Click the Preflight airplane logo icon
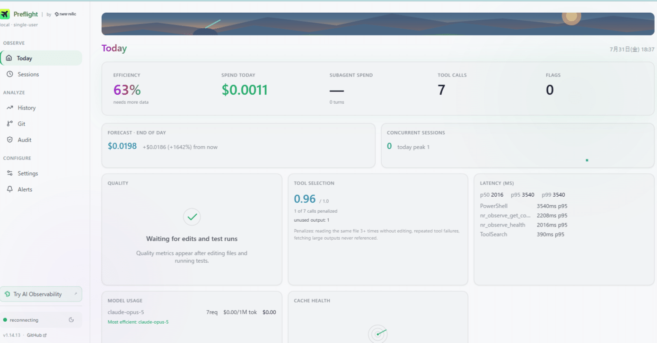Screen dimensions: 657x343 [x=5, y=14]
